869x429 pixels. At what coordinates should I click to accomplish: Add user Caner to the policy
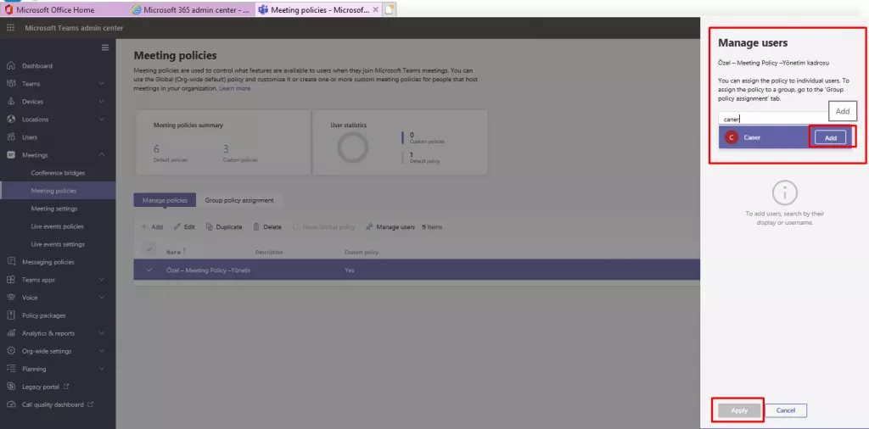tap(830, 137)
